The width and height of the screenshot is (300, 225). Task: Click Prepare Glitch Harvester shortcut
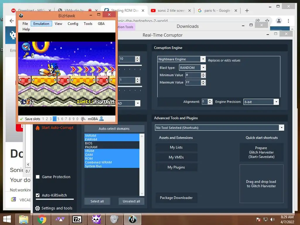(x=261, y=152)
